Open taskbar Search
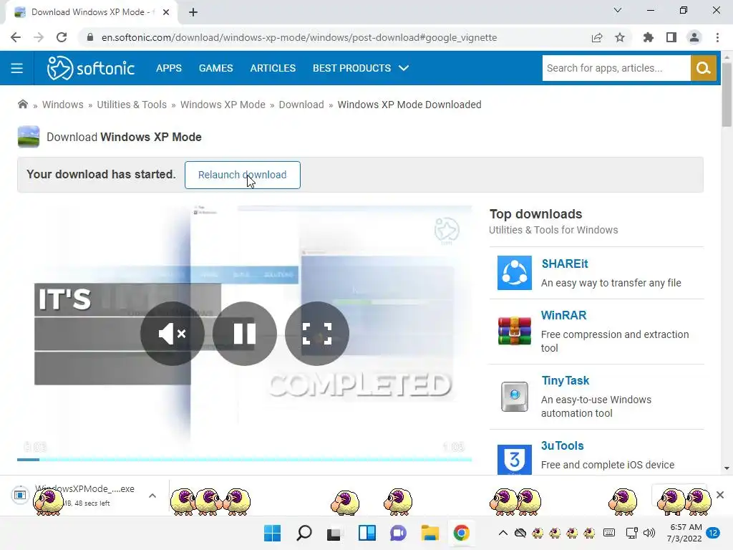Viewport: 733px width, 550px height. (304, 533)
